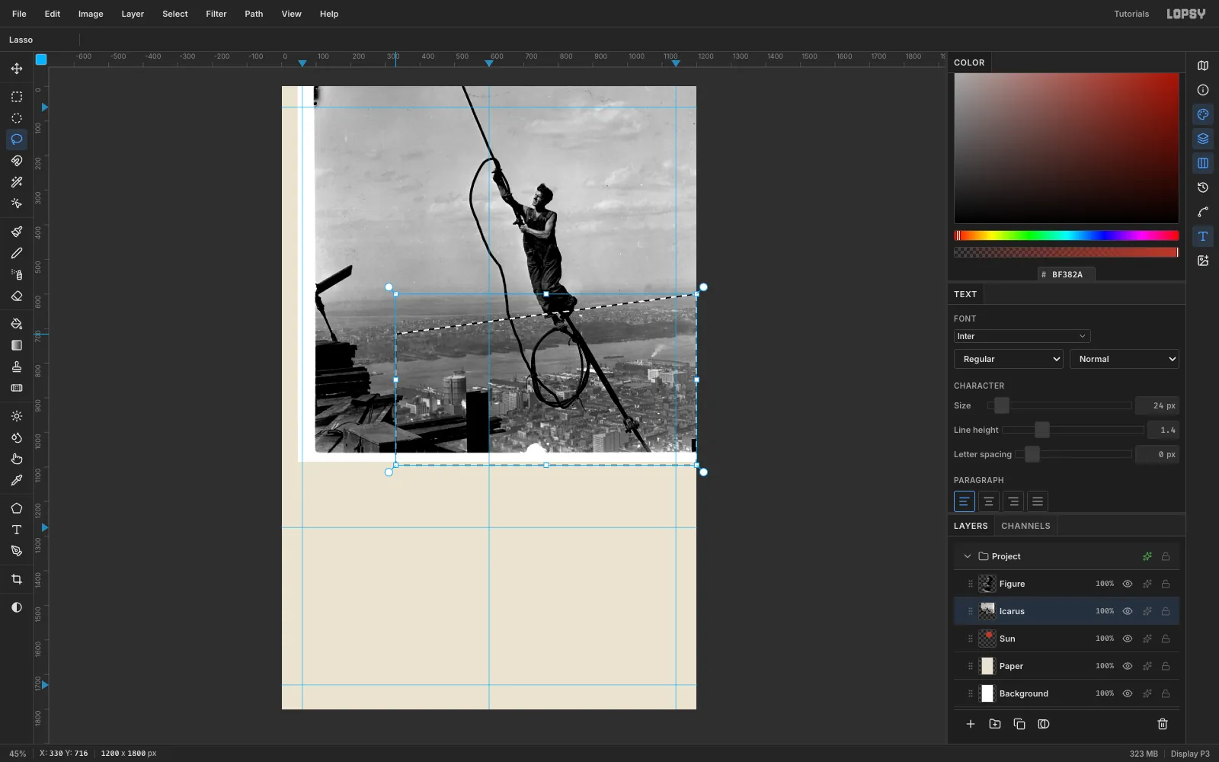Lock the Figure layer
This screenshot has width=1219, height=762.
click(1166, 584)
